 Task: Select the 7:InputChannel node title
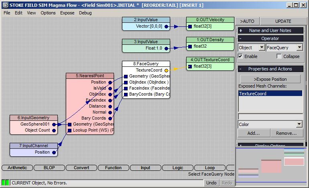(x=33, y=146)
